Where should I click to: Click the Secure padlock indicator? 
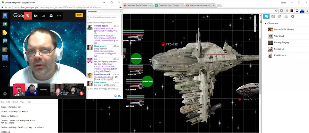(7, 7)
